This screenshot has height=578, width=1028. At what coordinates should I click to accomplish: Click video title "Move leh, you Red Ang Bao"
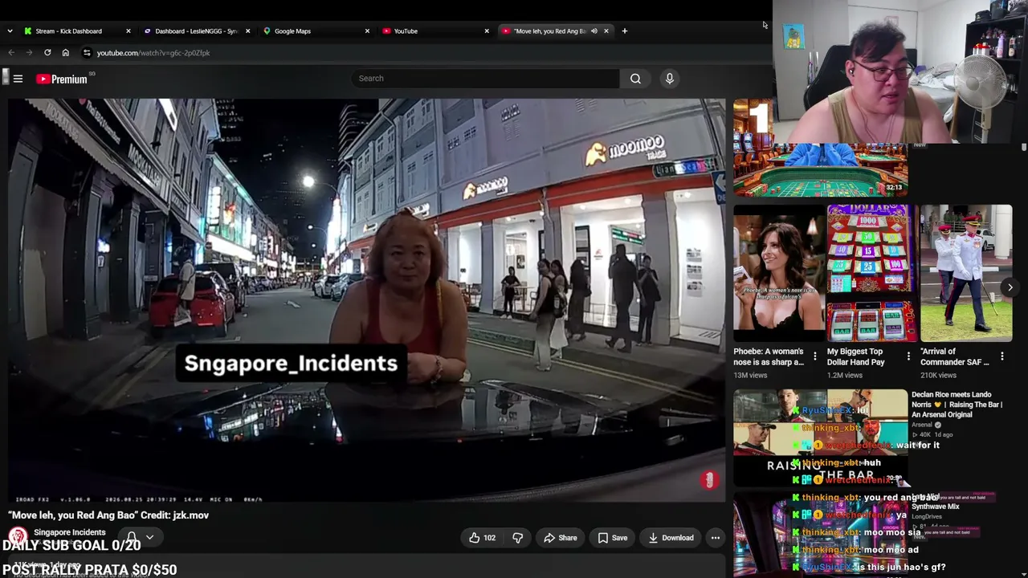108,515
